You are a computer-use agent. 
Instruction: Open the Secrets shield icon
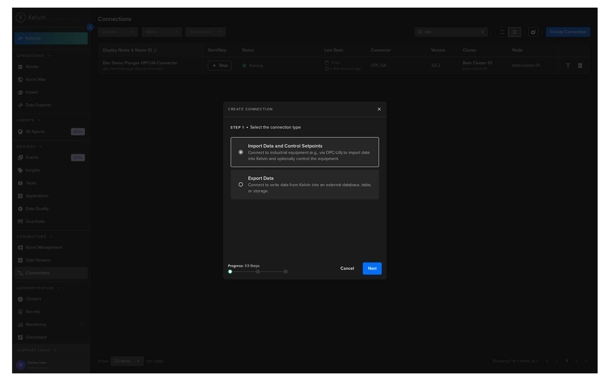pos(20,312)
